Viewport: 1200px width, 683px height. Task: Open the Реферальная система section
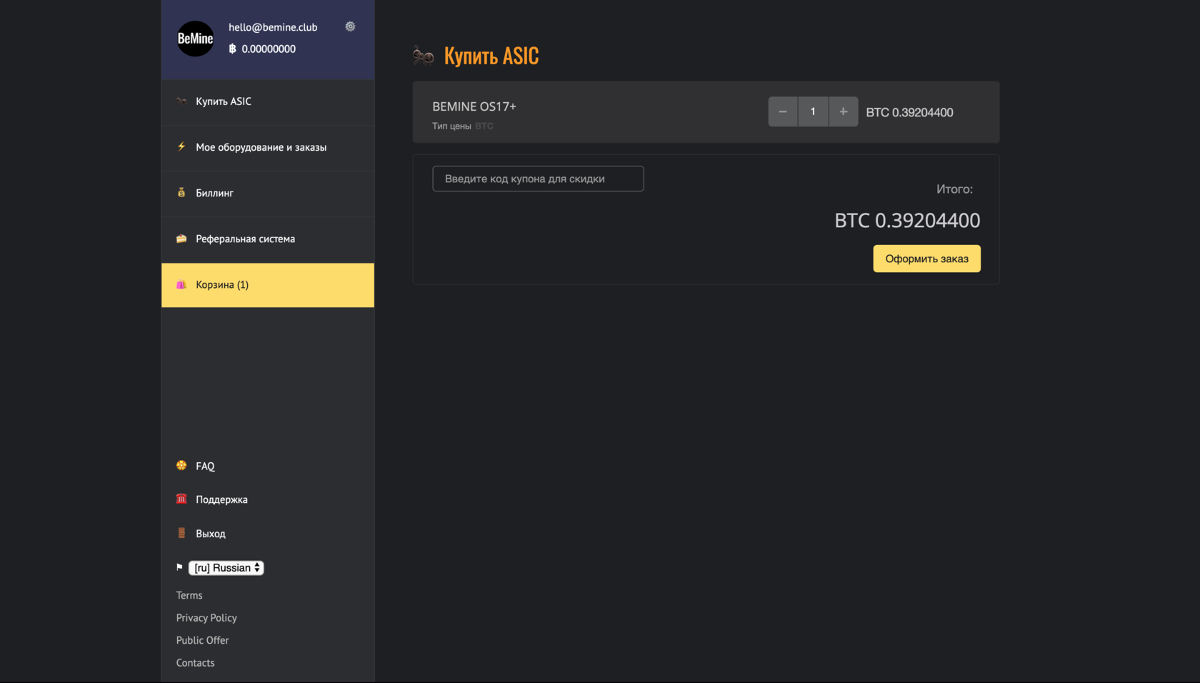point(245,239)
